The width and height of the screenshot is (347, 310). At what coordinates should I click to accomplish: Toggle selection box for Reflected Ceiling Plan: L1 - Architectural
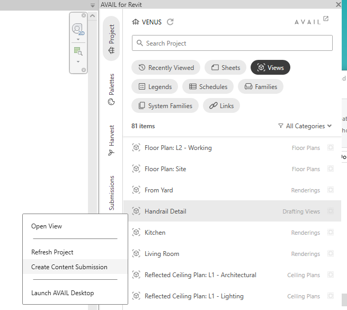[331, 275]
